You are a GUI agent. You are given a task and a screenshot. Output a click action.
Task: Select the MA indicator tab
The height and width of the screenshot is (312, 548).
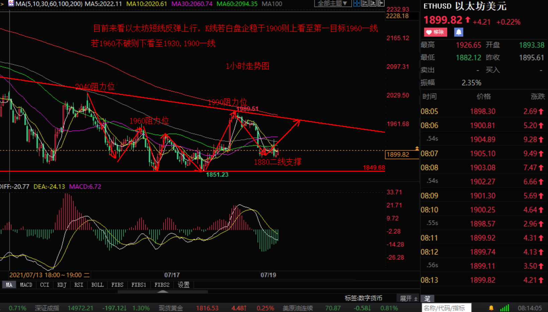pos(9,285)
